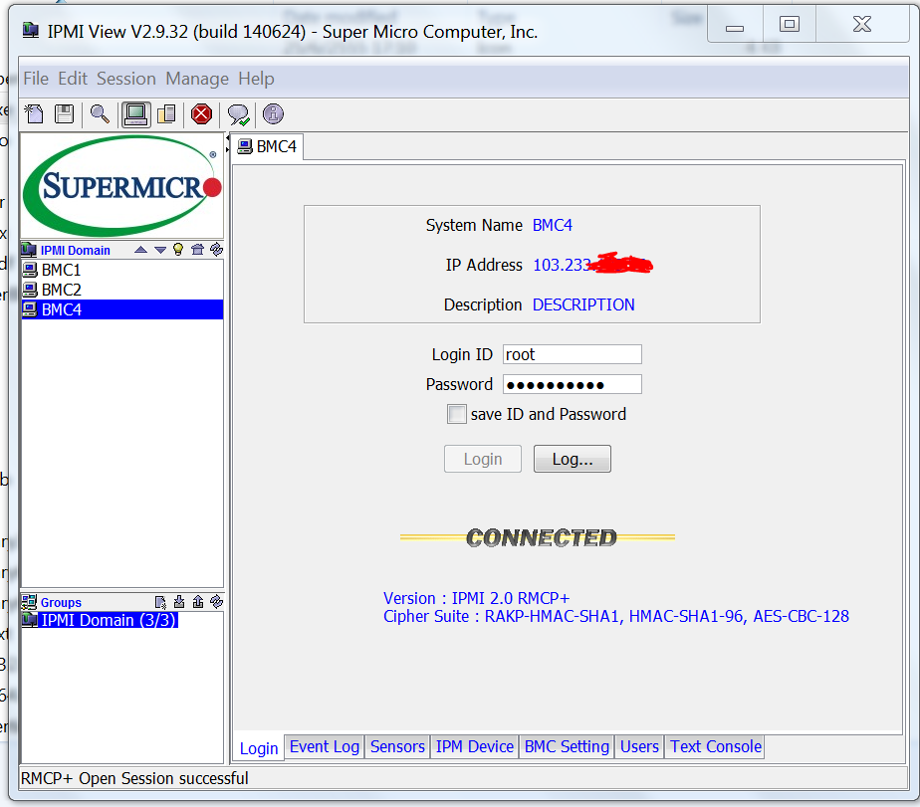
Task: Open the Users tab
Action: [x=639, y=746]
